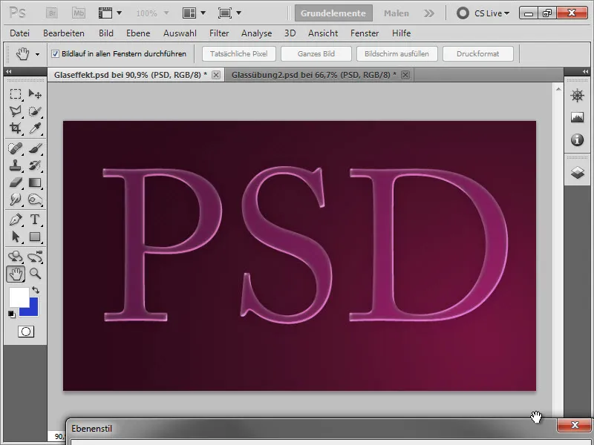Pick the white foreground color swatch
Image resolution: width=594 pixels, height=445 pixels.
pyautogui.click(x=19, y=297)
